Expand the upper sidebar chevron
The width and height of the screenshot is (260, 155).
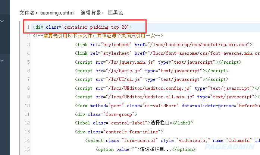pos(2,21)
